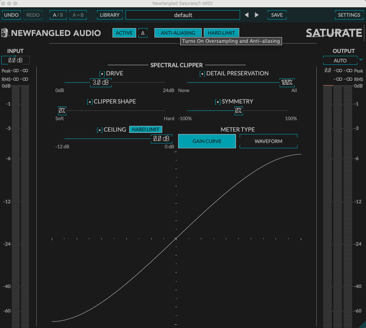366x328 pixels.
Task: Click the -12 dB ceiling minimum label
Action: (x=62, y=147)
